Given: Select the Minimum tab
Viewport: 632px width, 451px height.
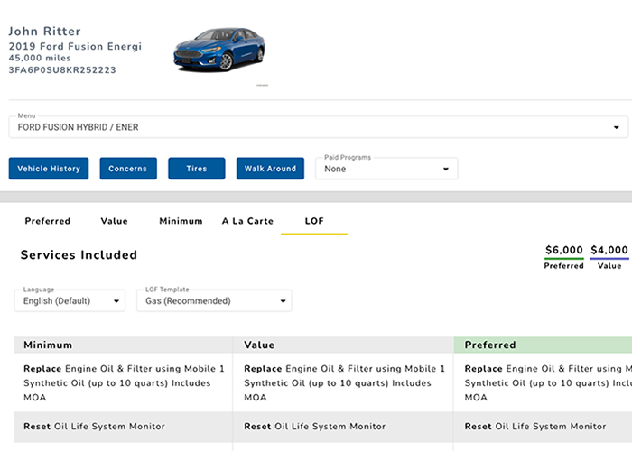Looking at the screenshot, I should coord(181,221).
